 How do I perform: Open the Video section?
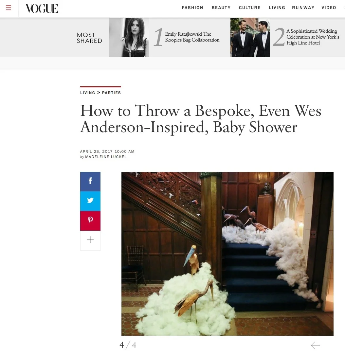(329, 8)
